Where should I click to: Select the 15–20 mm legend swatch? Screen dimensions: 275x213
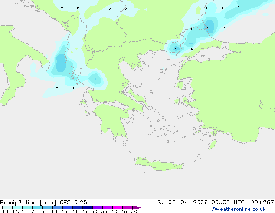(x=67, y=207)
